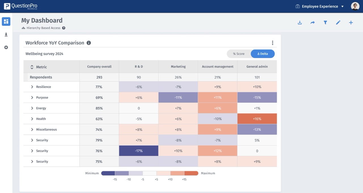This screenshot has height=193, width=363.
Task: Open settings gear in left sidebar
Action: click(x=6, y=47)
